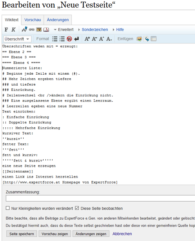The height and width of the screenshot is (241, 195).
Task: Collapse the Erweitert toolbar section
Action: pos(63,29)
